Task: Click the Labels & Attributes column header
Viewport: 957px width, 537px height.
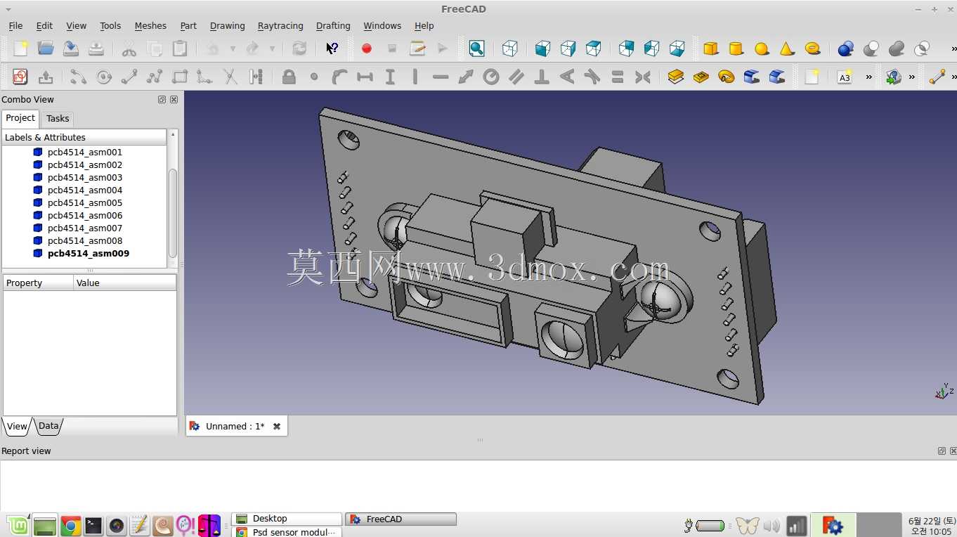Action: tap(84, 137)
